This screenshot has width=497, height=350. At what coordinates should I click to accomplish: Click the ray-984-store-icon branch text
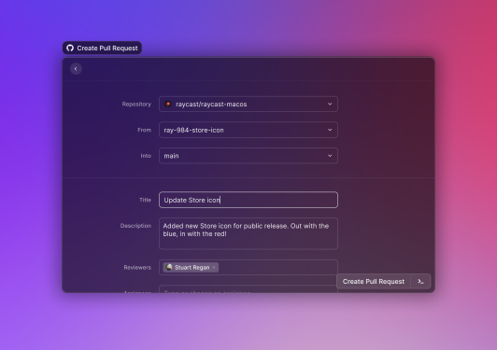coord(193,130)
